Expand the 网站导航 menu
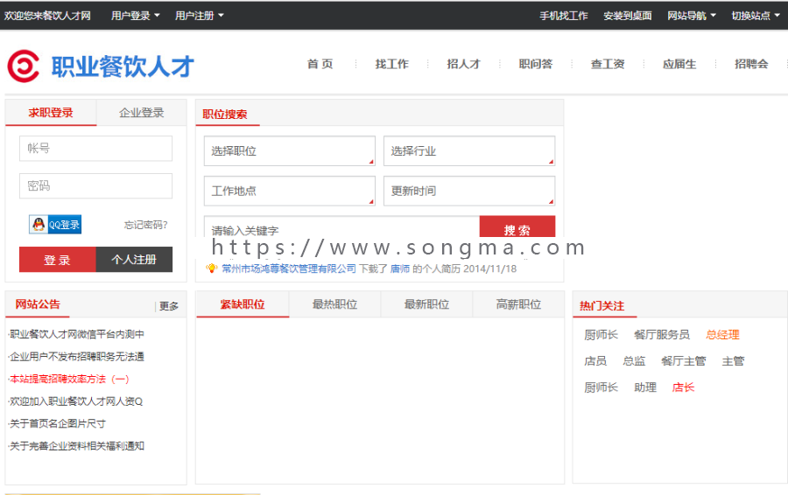 tap(692, 16)
